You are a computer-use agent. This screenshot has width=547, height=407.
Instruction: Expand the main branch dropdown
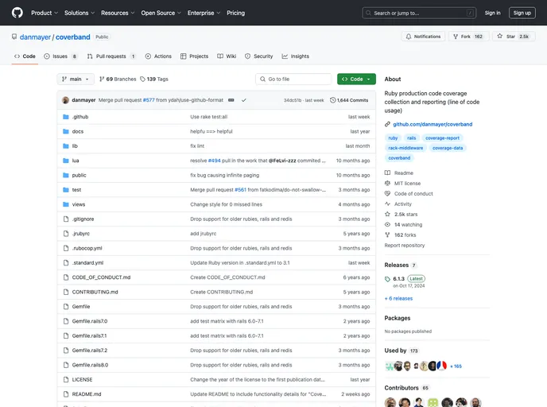(76, 79)
